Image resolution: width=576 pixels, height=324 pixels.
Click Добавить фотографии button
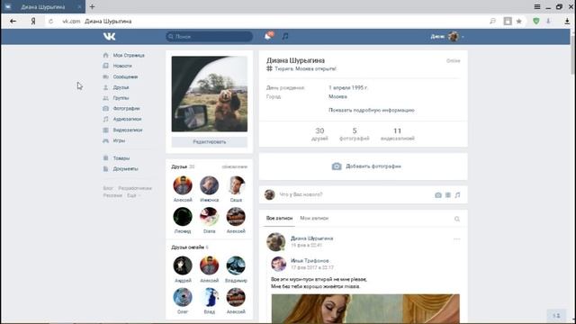coord(366,166)
